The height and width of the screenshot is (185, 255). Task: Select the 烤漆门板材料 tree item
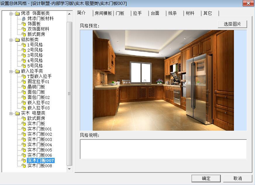(40, 18)
